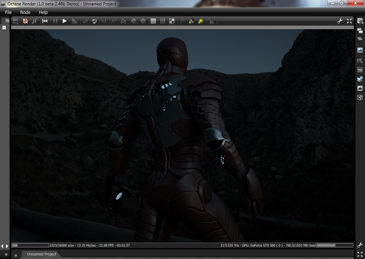
Task: Click the landscape image icon in sidebar
Action: coord(360,51)
